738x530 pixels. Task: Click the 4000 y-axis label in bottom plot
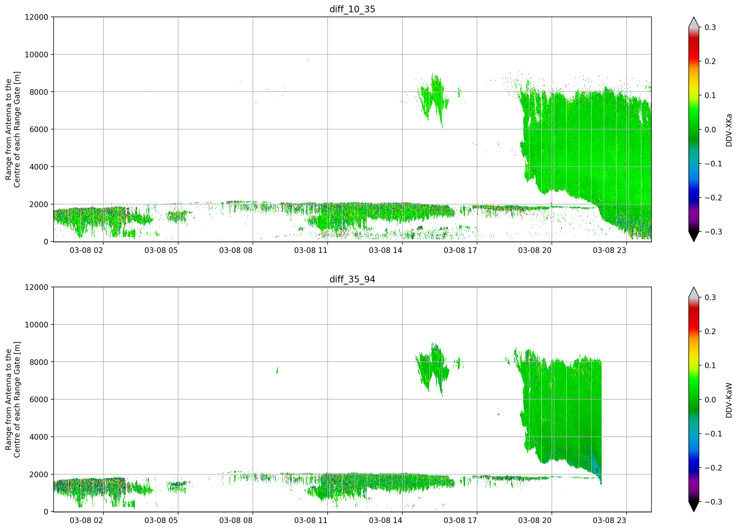(x=39, y=437)
